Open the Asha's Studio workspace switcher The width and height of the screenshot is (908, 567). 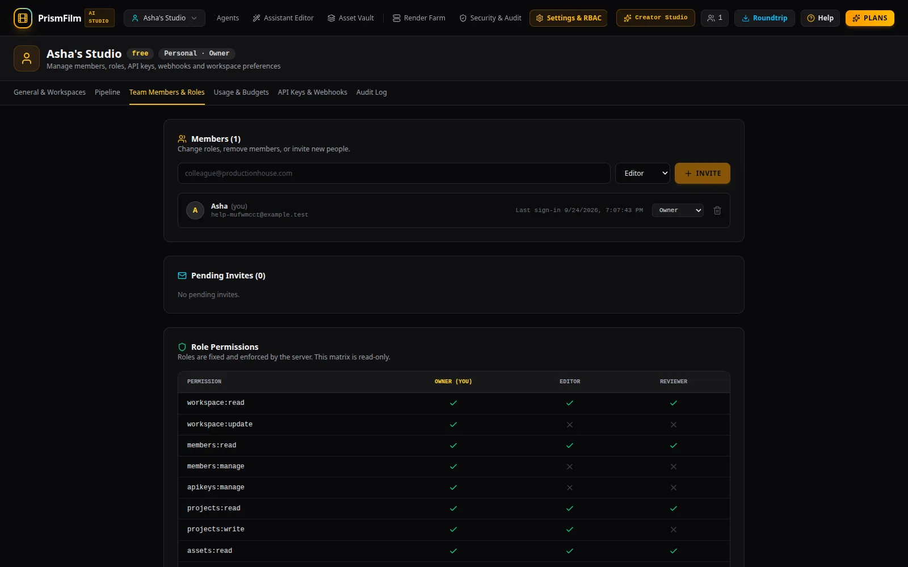165,18
